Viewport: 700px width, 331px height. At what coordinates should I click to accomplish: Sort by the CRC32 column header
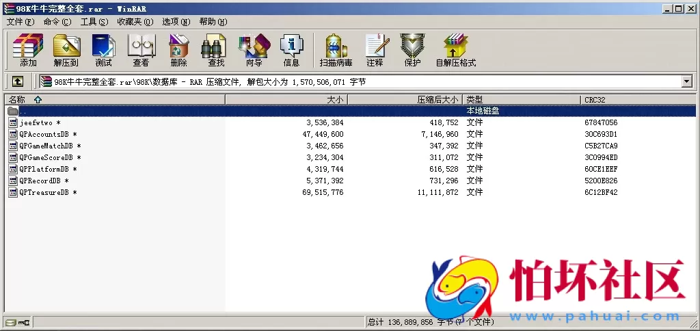coord(638,100)
